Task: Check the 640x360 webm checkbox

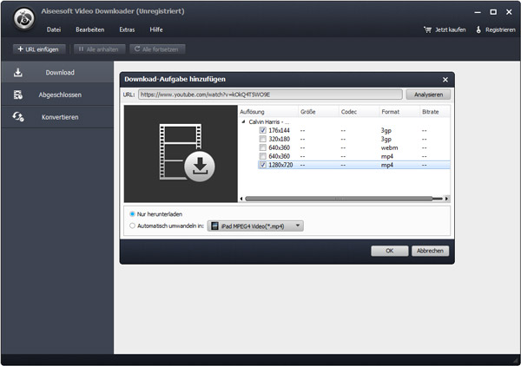Action: pyautogui.click(x=263, y=147)
